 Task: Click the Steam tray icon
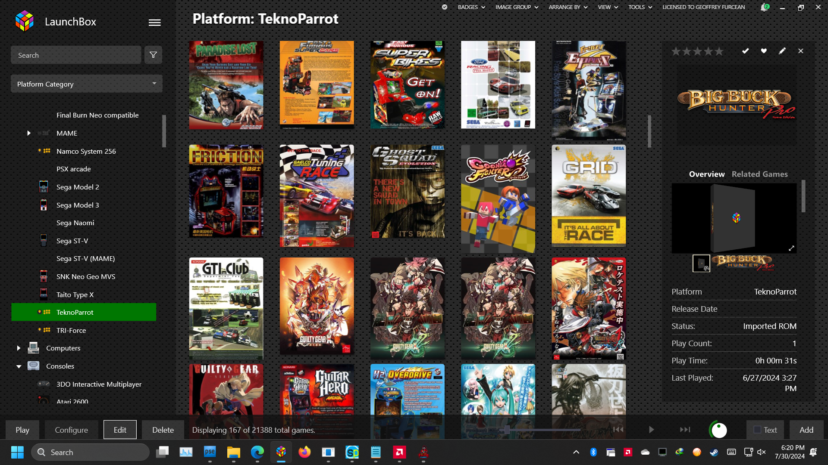pyautogui.click(x=714, y=452)
